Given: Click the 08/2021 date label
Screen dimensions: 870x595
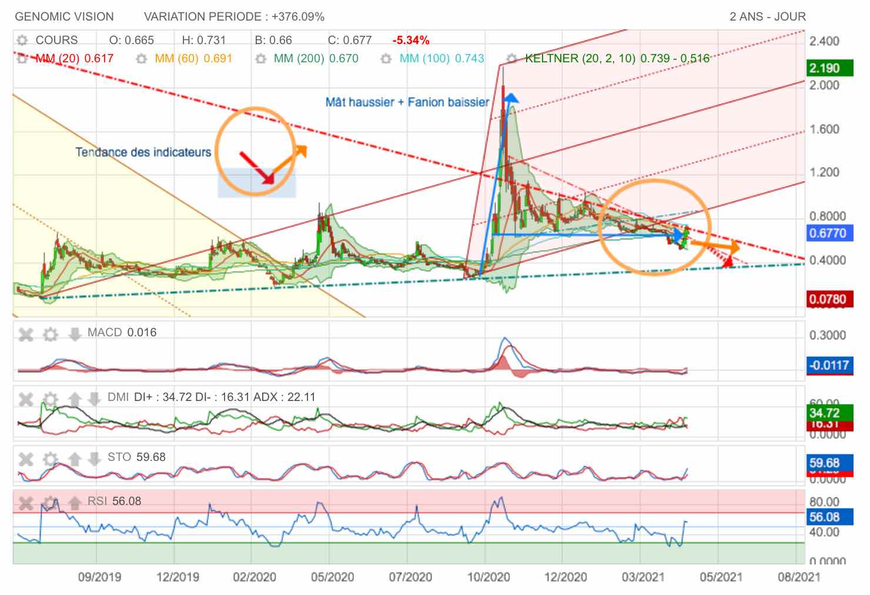Looking at the screenshot, I should coord(798,577).
